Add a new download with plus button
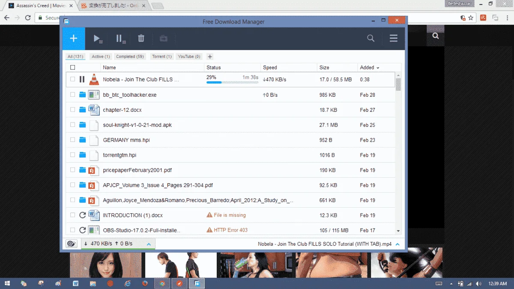The image size is (514, 289). pos(74,39)
